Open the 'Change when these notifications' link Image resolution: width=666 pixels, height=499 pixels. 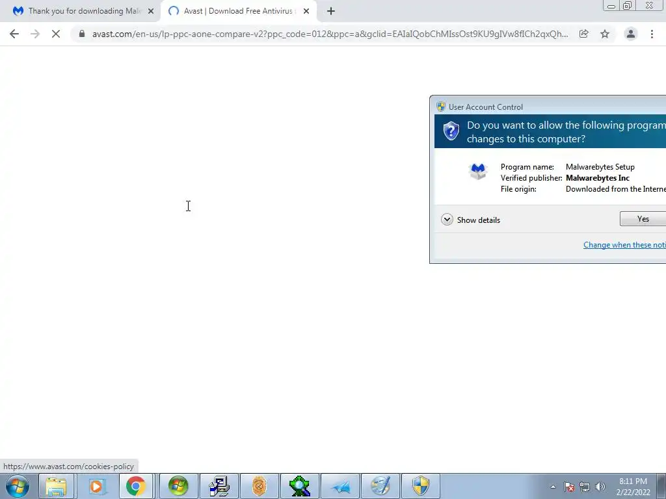pyautogui.click(x=624, y=245)
